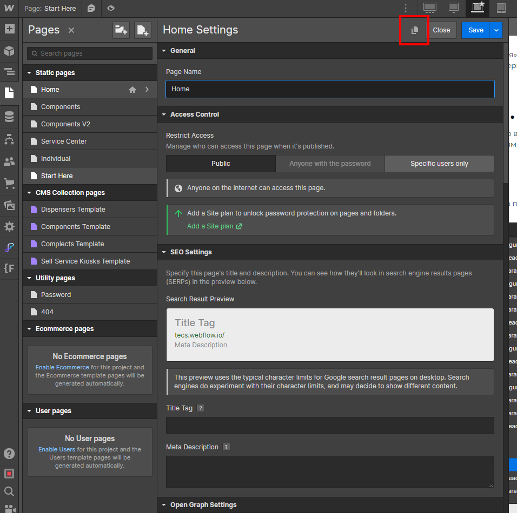This screenshot has height=513, width=517.
Task: Switch to the medium desktop breakpoint
Action: pyautogui.click(x=454, y=8)
